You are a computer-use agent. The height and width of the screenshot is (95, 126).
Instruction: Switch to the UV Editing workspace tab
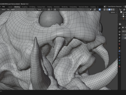click(32, 7)
